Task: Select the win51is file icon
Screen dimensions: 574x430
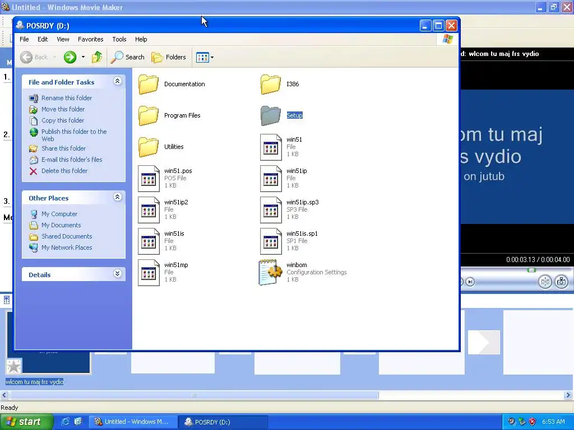Action: (x=149, y=241)
